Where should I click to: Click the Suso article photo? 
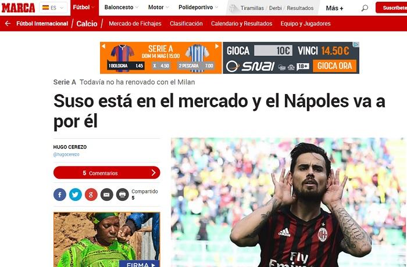(289, 202)
